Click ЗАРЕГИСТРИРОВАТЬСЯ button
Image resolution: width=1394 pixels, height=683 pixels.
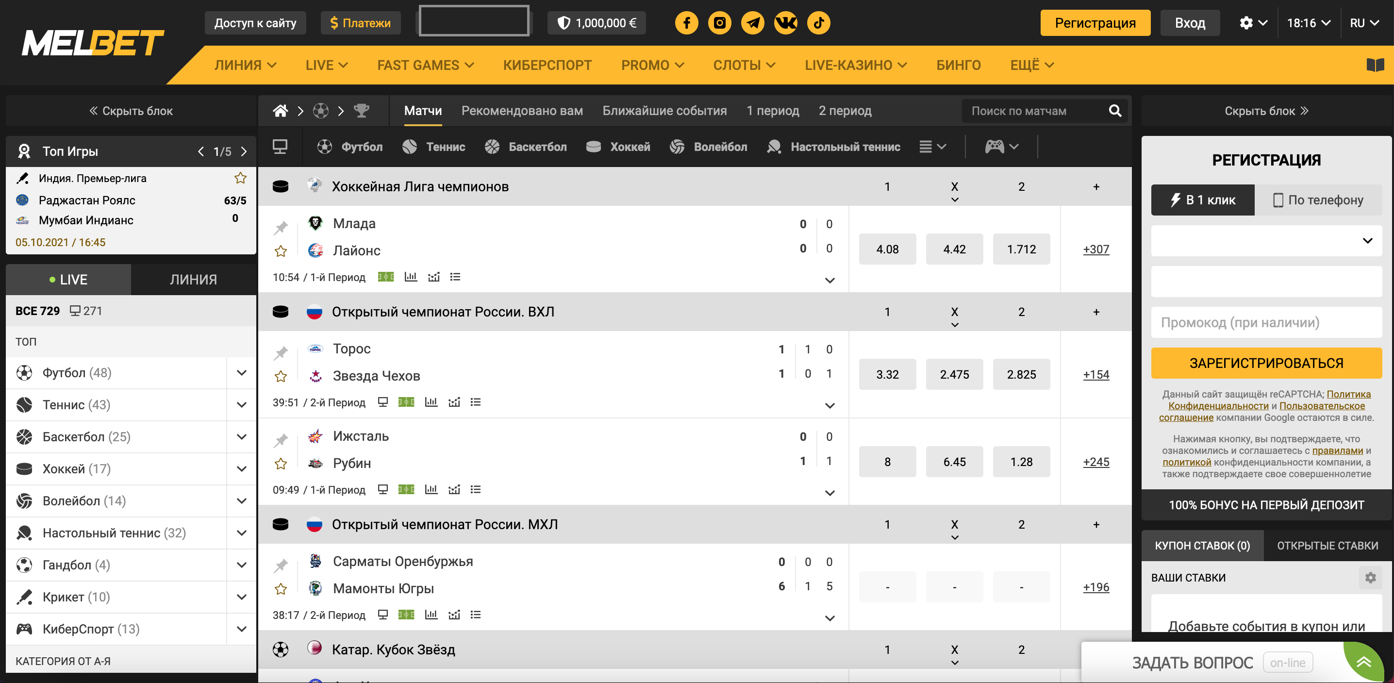[x=1266, y=363]
